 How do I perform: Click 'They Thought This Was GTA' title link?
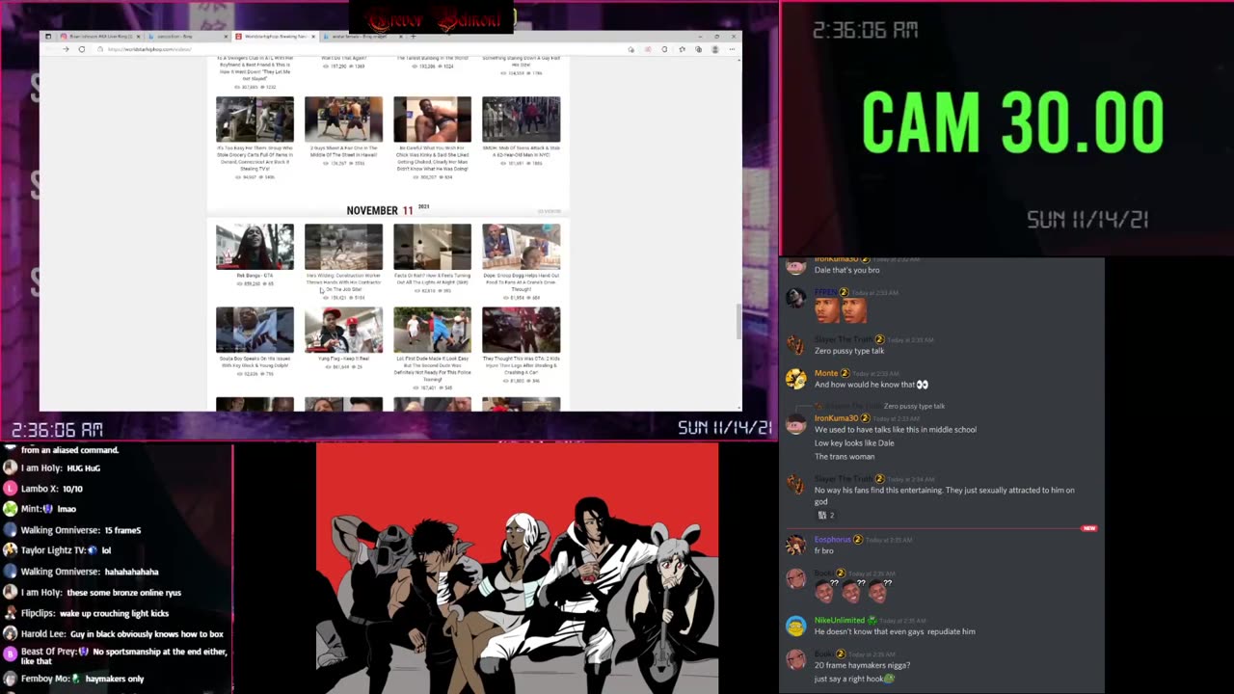coord(521,364)
